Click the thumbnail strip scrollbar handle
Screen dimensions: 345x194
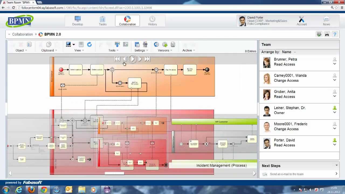coord(114,173)
